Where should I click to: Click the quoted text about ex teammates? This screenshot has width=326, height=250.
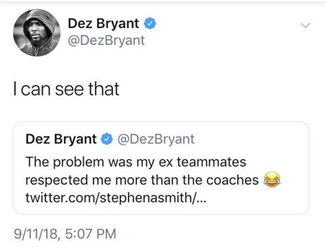[x=135, y=162]
